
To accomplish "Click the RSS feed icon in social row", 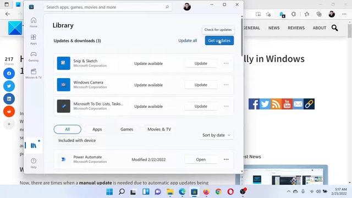I will 276,104.
